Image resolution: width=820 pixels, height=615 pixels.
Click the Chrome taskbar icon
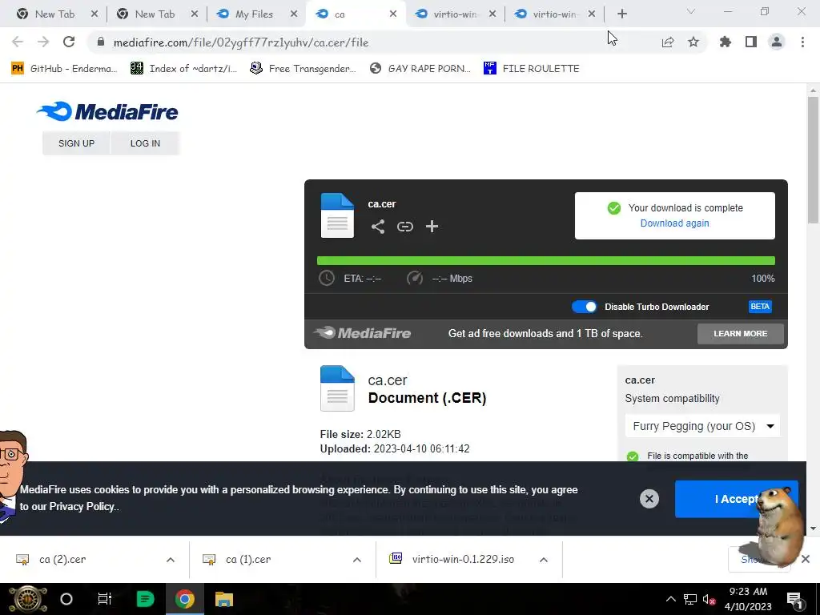185,599
